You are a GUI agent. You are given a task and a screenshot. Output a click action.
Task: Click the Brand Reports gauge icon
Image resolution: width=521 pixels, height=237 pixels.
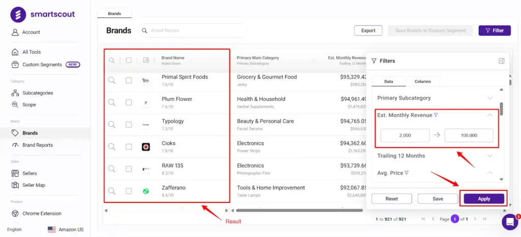click(15, 145)
